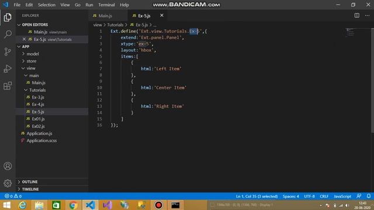Screen dimensions: 374x210
Task: Select the Ex-5.js editor tab
Action: pyautogui.click(x=148, y=16)
